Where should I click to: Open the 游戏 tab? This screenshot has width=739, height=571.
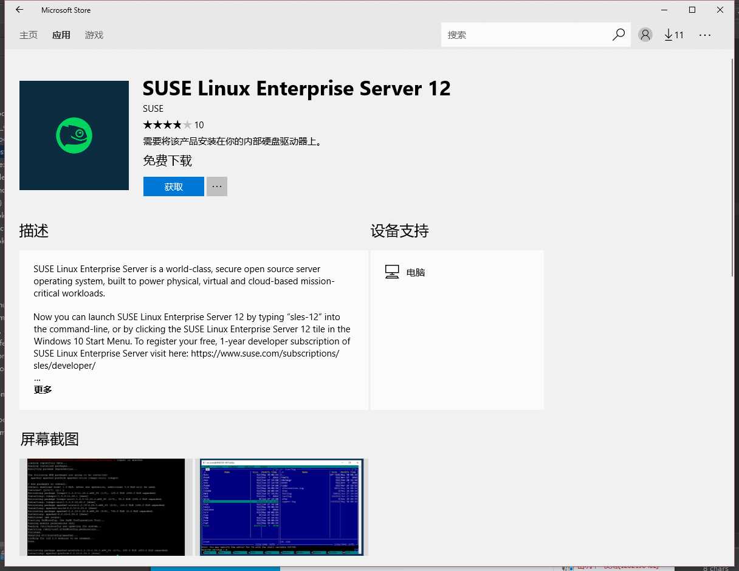pos(94,35)
